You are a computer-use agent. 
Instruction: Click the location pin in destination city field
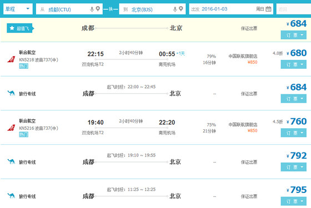[180, 9]
